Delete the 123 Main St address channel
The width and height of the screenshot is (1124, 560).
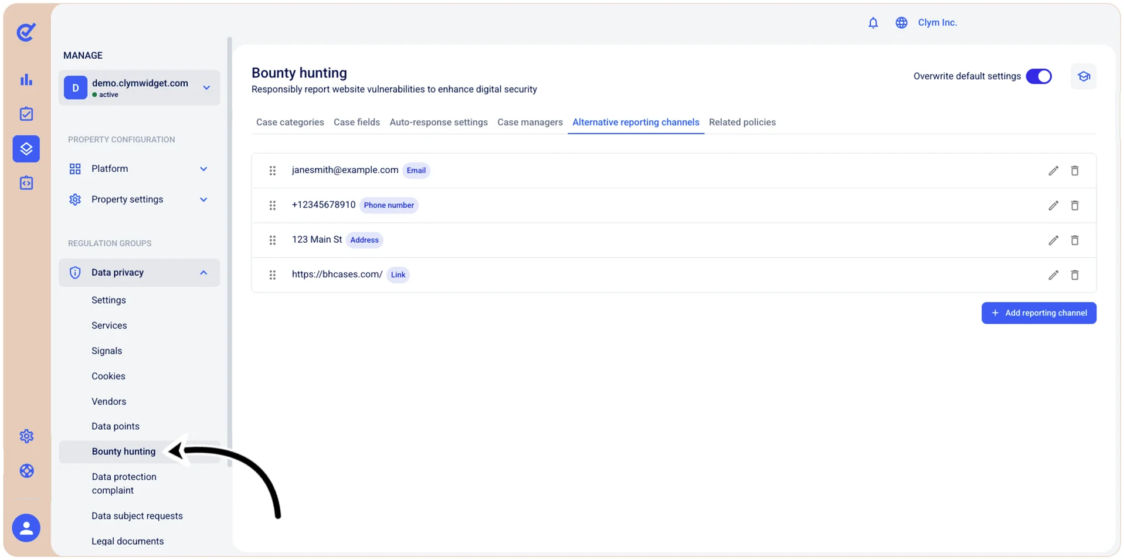[x=1075, y=240]
